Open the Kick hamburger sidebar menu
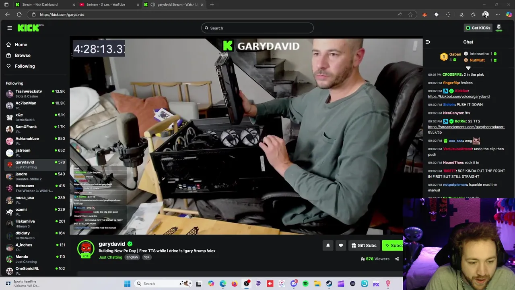This screenshot has height=290, width=515. point(10,28)
